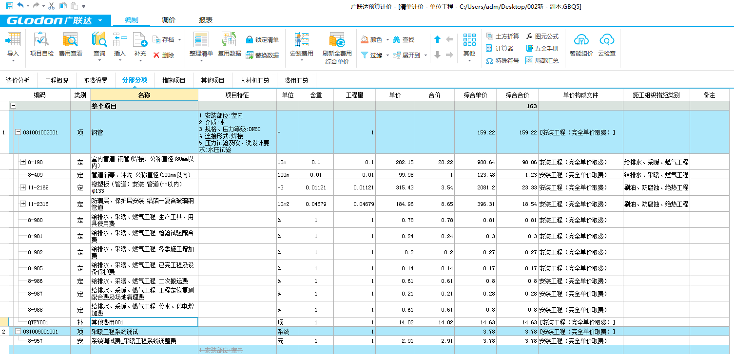Open the 导入 dropdown arrow

click(13, 61)
